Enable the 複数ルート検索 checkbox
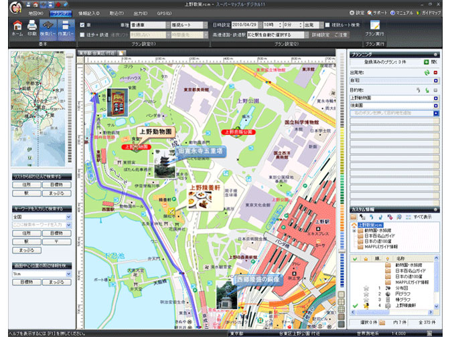 tap(327, 25)
